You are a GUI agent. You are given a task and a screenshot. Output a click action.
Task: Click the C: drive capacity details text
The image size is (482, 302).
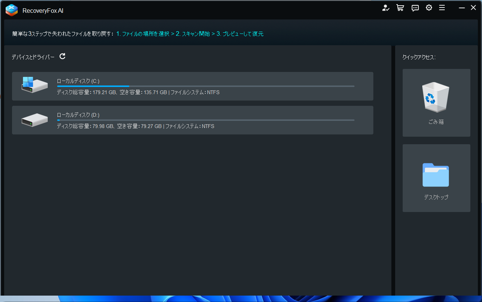point(138,92)
